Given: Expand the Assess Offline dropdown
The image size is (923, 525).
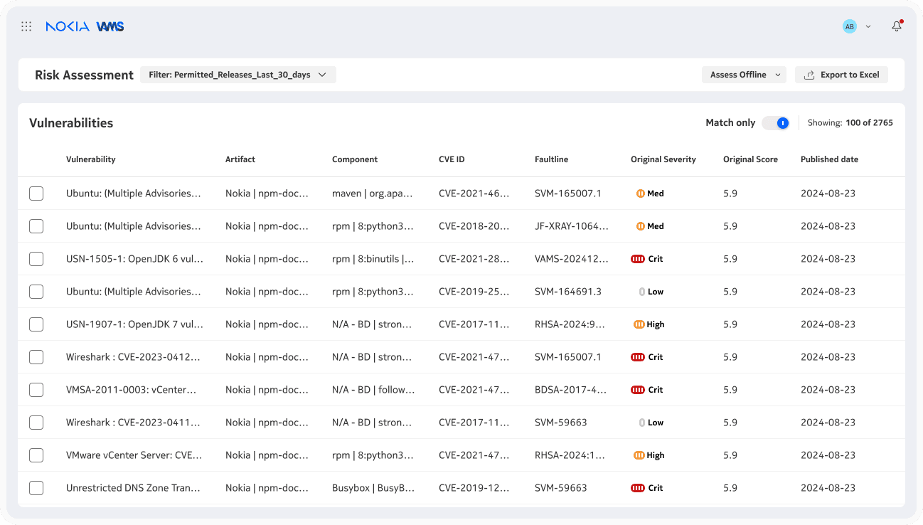Looking at the screenshot, I should 745,75.
